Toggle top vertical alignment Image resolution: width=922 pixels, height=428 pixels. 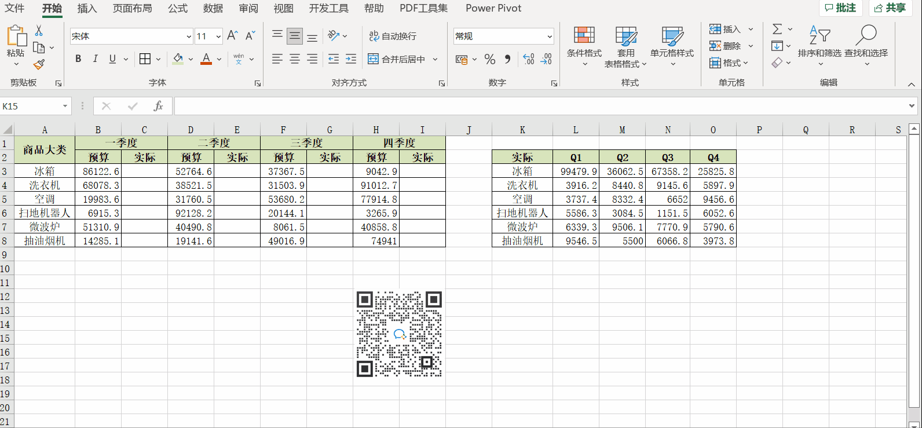pyautogui.click(x=277, y=36)
